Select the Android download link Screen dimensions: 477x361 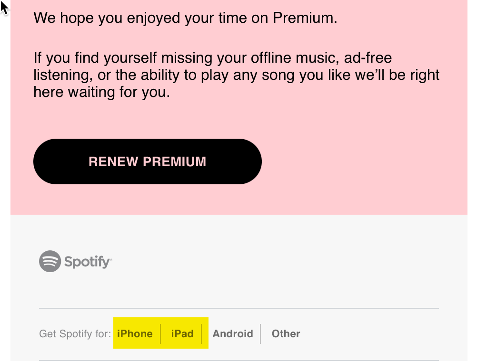click(x=233, y=333)
